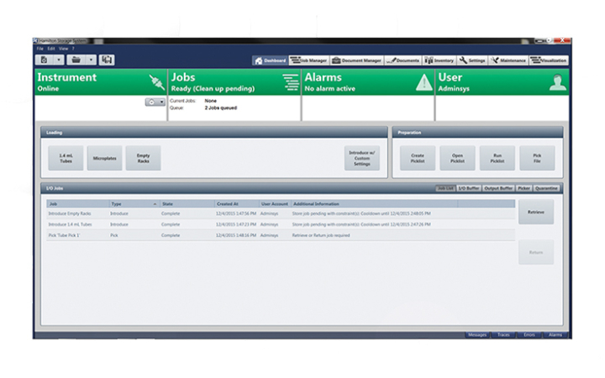Open the Inventory tab
The height and width of the screenshot is (378, 605).
tap(439, 60)
